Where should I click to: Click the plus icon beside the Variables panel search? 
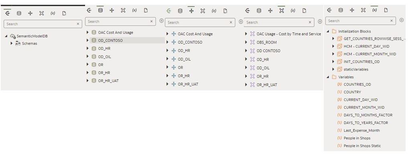[401, 20]
